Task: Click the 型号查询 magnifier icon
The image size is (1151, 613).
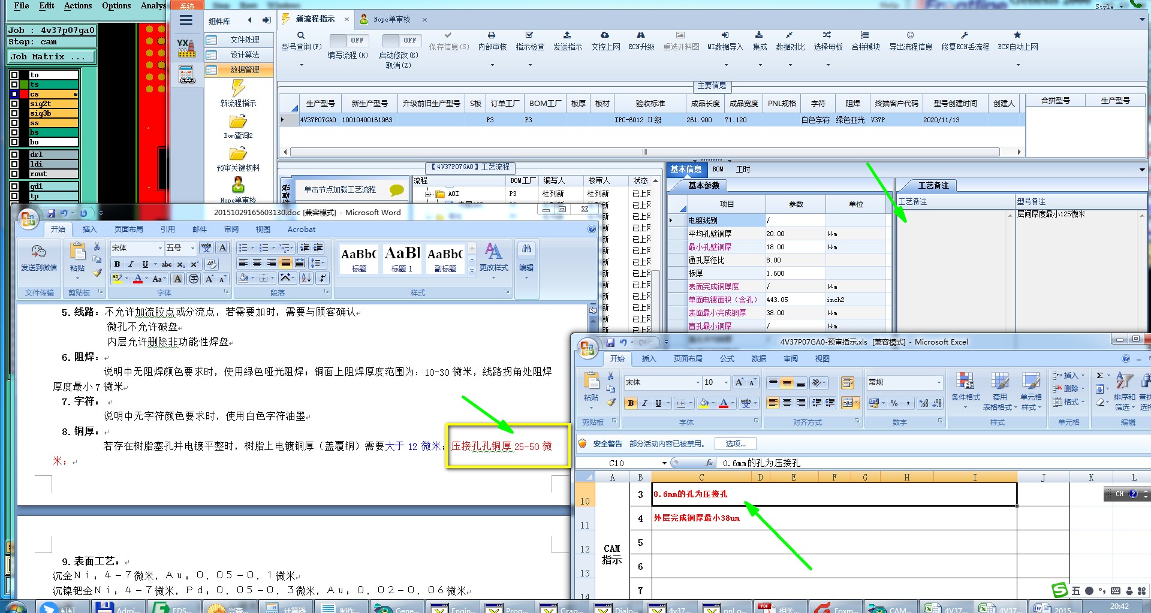Action: pos(301,35)
